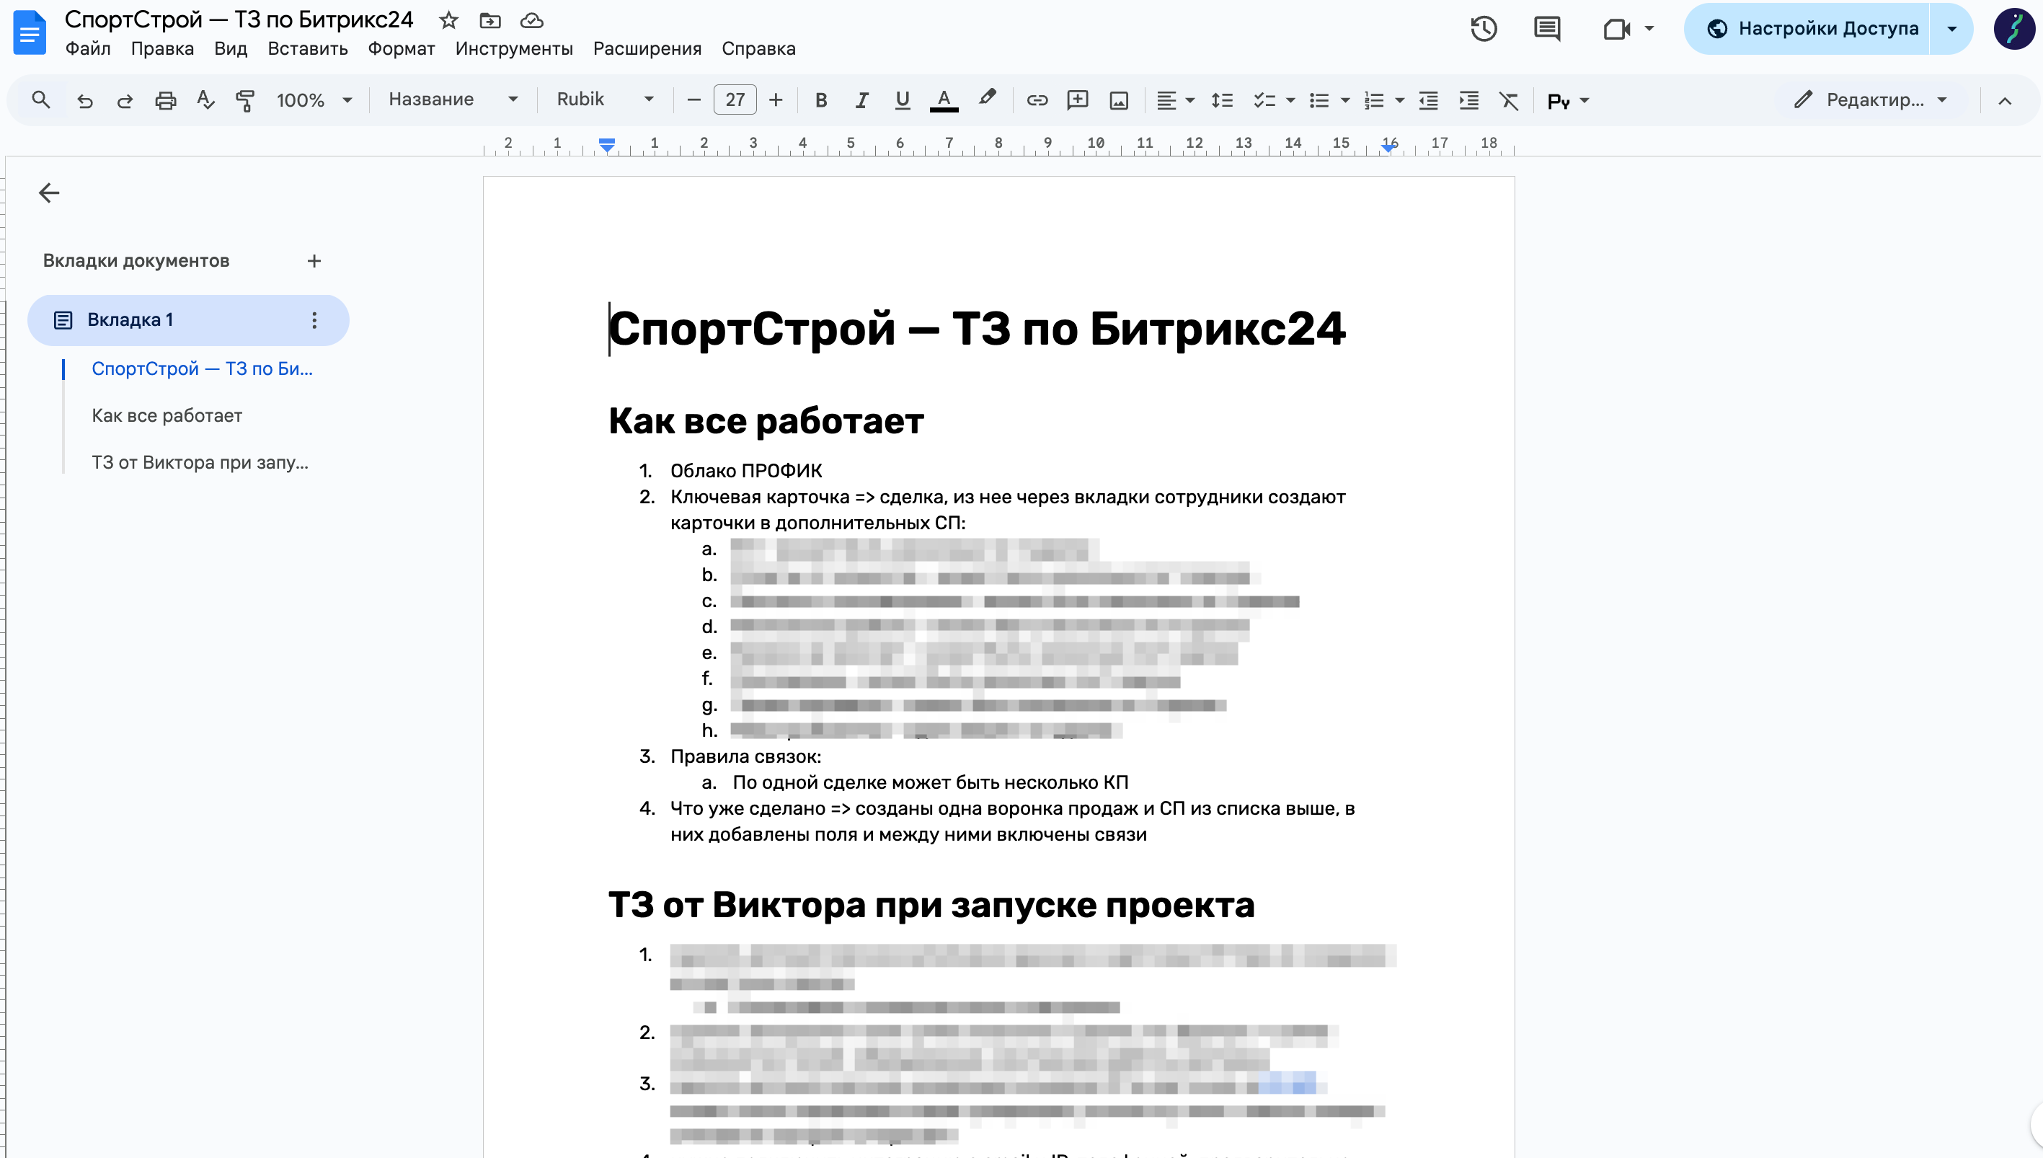The image size is (2043, 1158).
Task: Click the insert link icon
Action: 1037,100
